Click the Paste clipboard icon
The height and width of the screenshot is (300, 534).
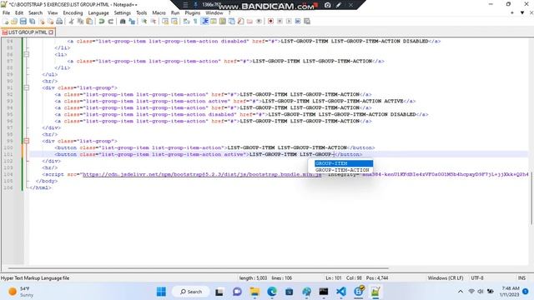89,22
